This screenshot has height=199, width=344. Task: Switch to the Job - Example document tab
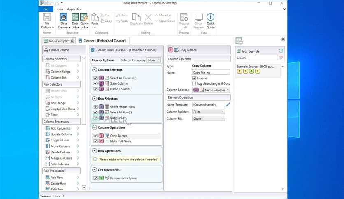click(58, 41)
